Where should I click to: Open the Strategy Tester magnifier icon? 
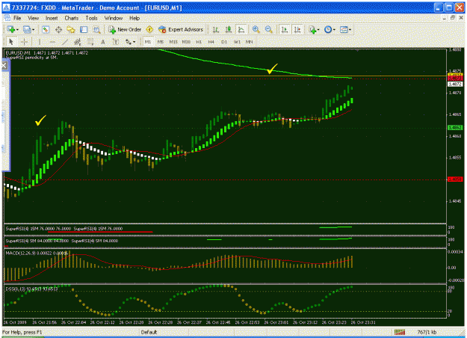pos(96,29)
